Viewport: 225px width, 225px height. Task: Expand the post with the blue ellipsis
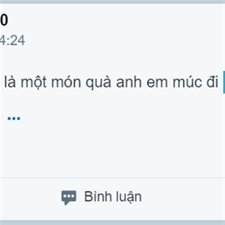(x=14, y=118)
